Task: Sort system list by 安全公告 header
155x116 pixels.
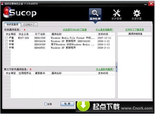Action: 25,34
